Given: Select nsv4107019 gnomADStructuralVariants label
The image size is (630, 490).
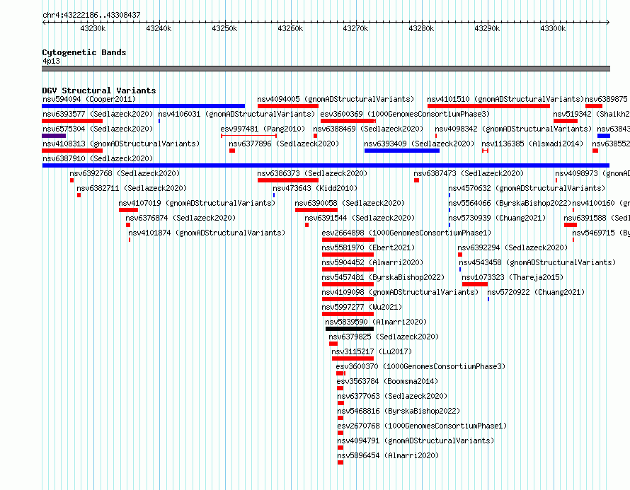Looking at the screenshot, I should 197,203.
